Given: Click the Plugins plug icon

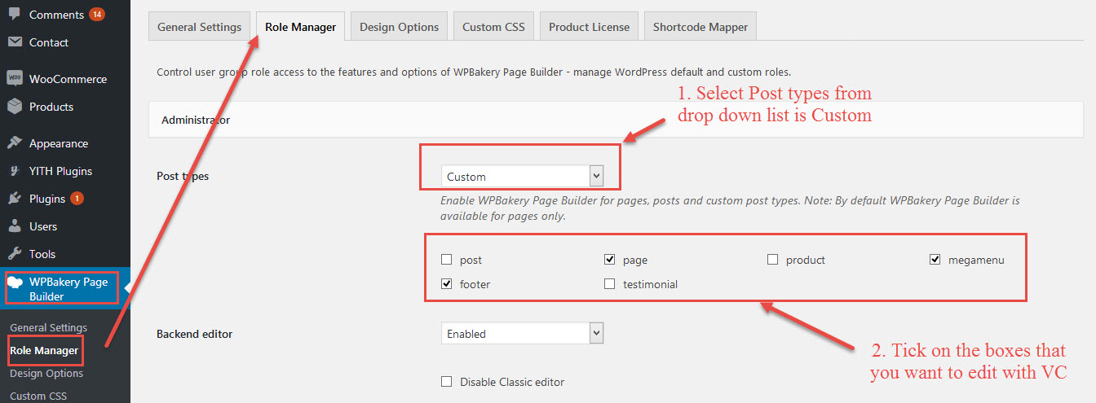Looking at the screenshot, I should [x=15, y=199].
